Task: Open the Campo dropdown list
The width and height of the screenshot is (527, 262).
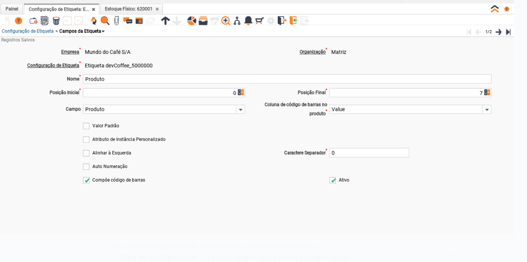Action: (x=241, y=110)
